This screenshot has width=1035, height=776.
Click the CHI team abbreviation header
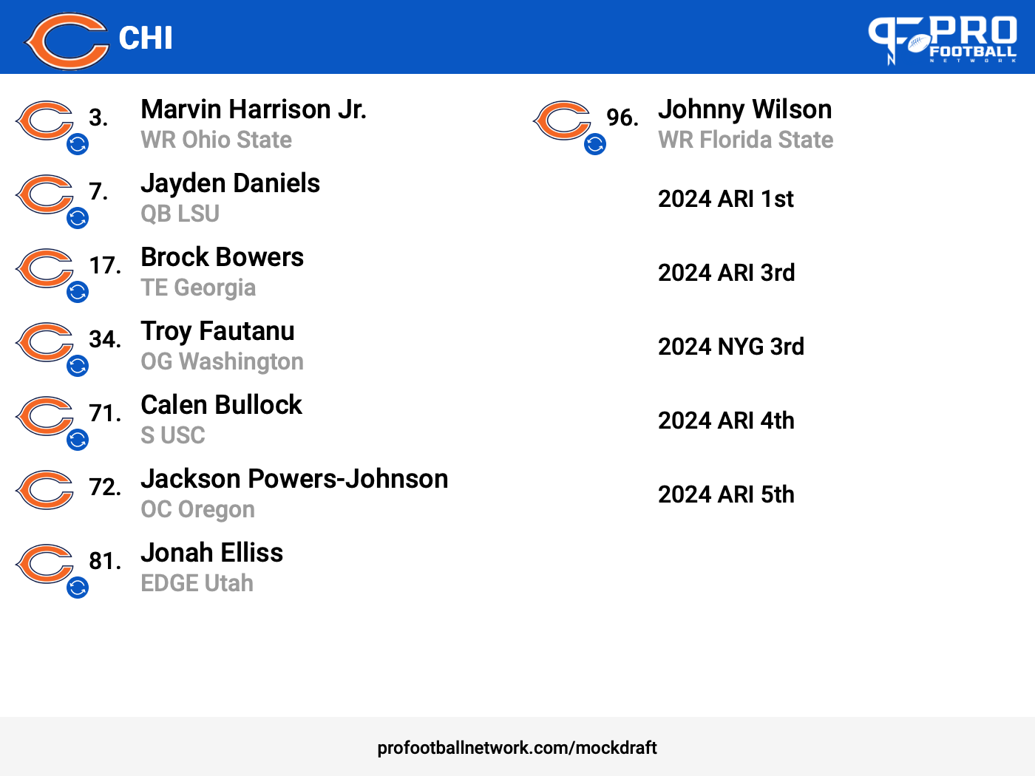click(146, 38)
